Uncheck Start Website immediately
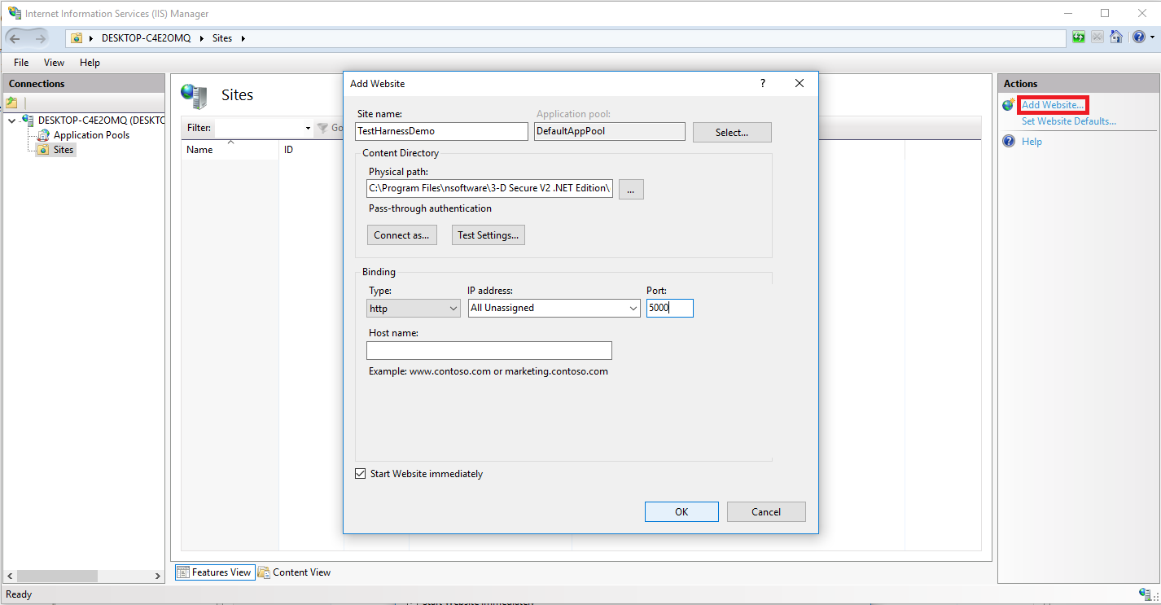The height and width of the screenshot is (605, 1161). pyautogui.click(x=361, y=474)
